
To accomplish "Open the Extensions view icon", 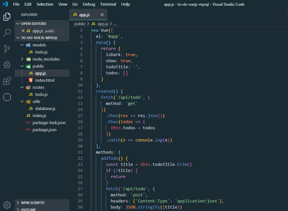I will (7, 81).
